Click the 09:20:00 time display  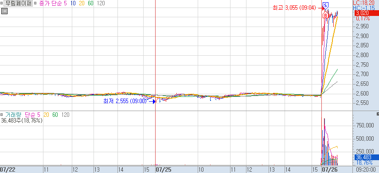pyautogui.click(x=367, y=169)
